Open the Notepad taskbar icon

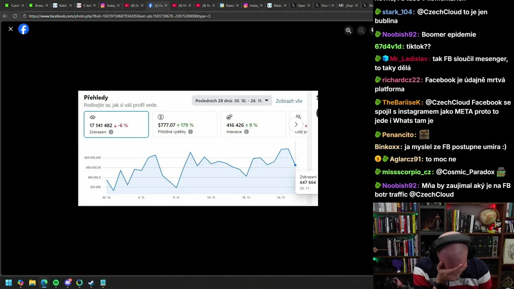[x=103, y=283]
